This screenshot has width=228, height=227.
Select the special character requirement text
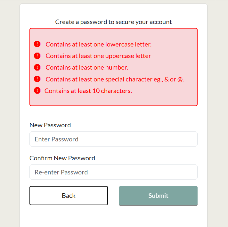(x=115, y=80)
